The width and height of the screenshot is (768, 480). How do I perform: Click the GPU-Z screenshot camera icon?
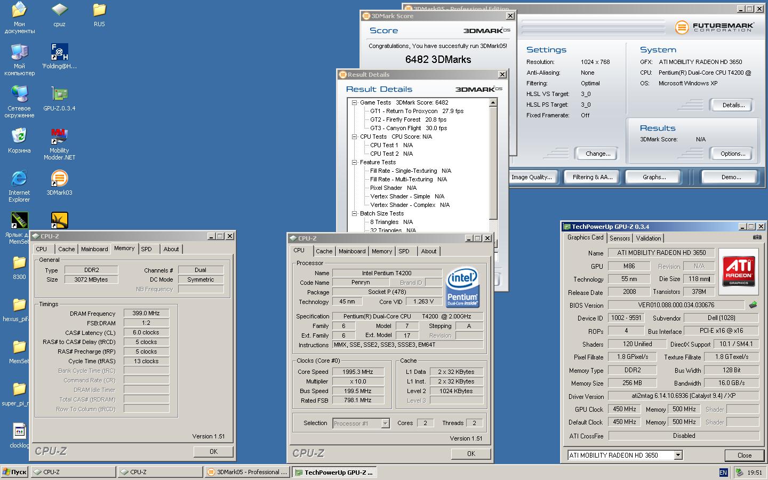757,237
